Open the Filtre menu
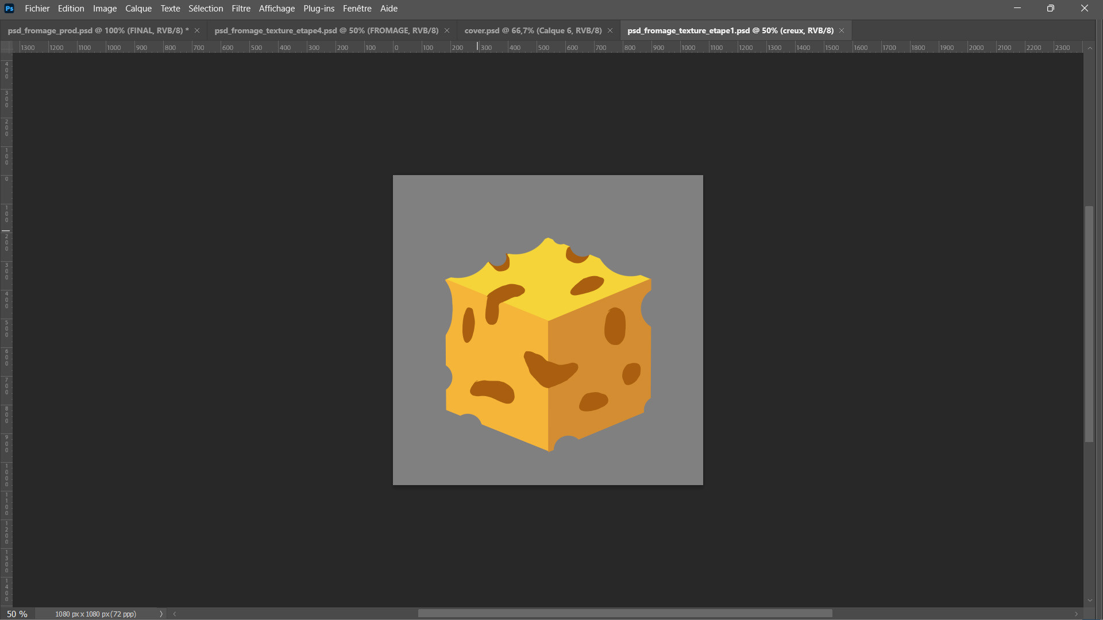Screen dimensions: 1103x620 (x=241, y=9)
